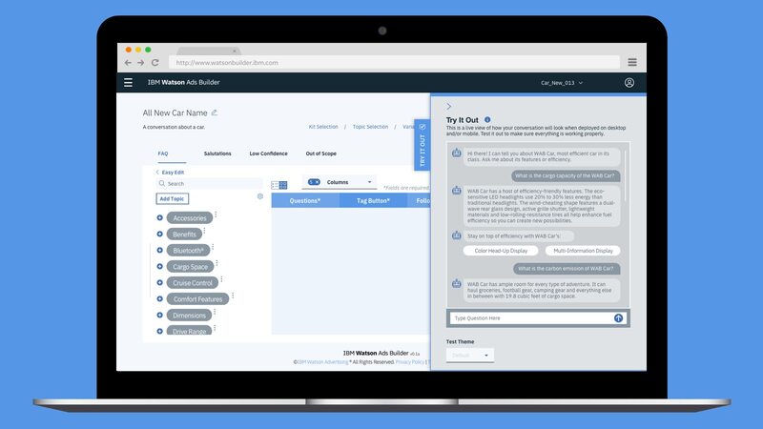Click the browser address bar
The image size is (763, 429).
(x=394, y=62)
